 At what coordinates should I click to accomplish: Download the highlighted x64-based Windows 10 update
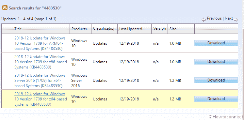(x=216, y=99)
